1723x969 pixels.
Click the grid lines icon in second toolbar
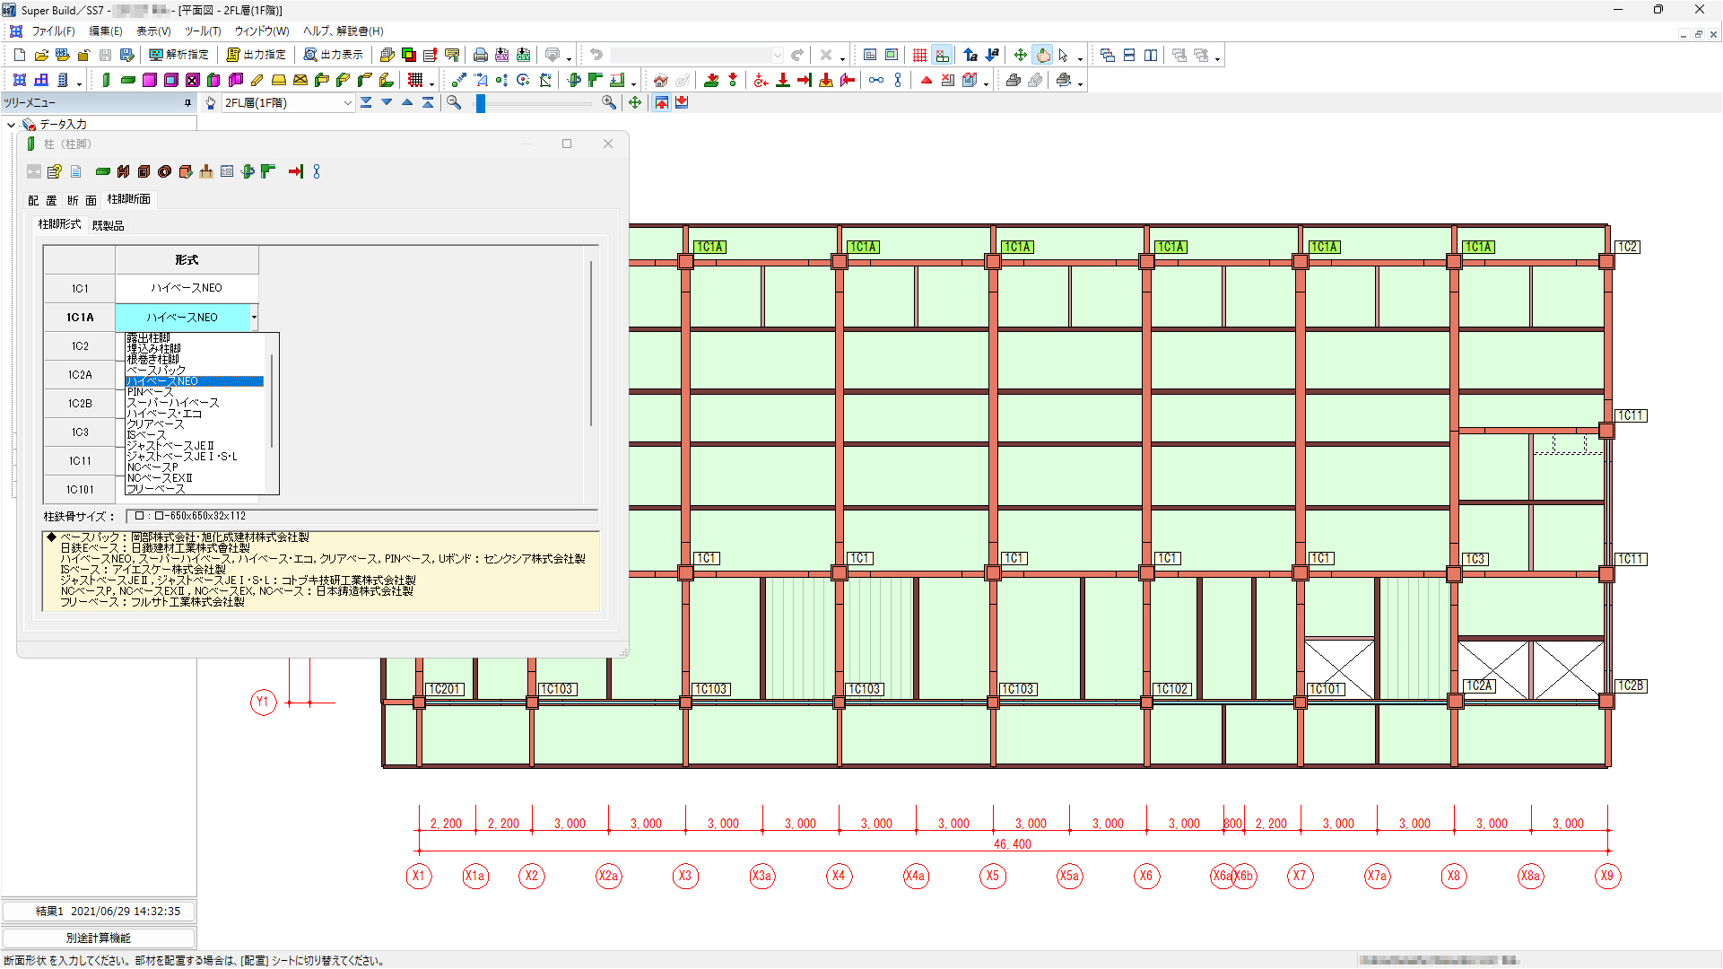pyautogui.click(x=415, y=80)
